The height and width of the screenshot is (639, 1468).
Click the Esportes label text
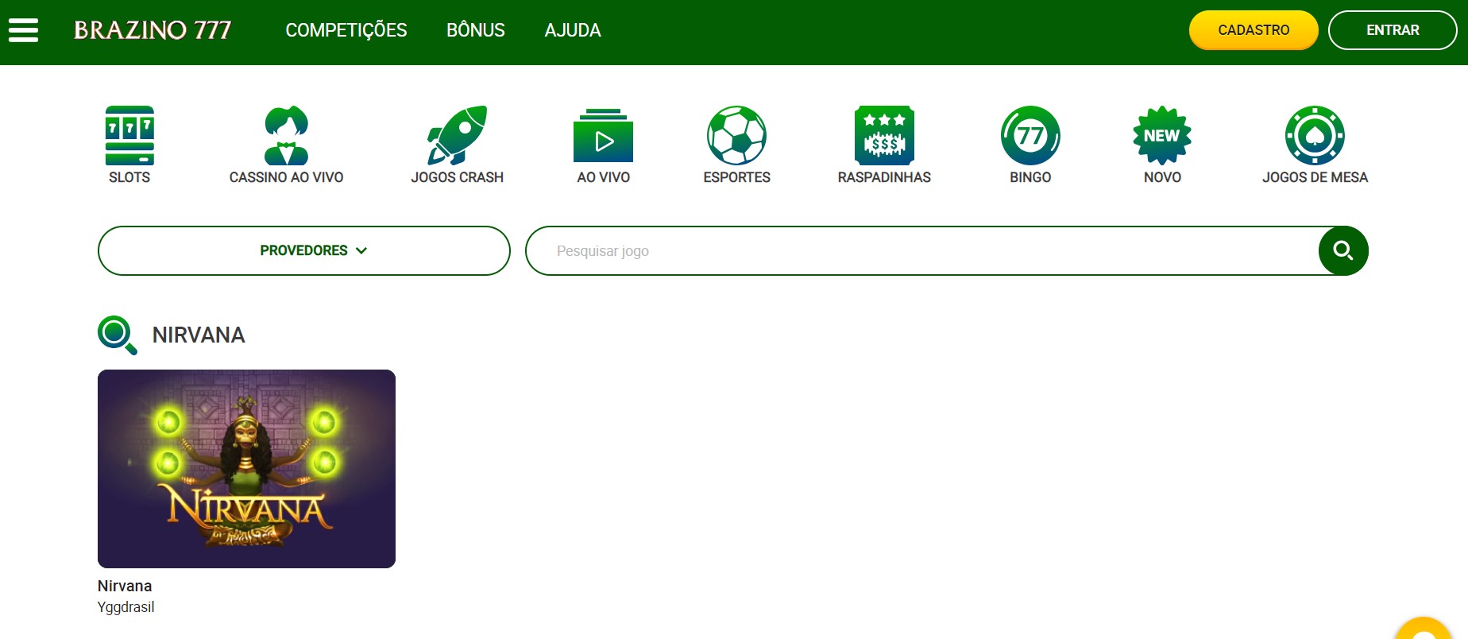[736, 177]
